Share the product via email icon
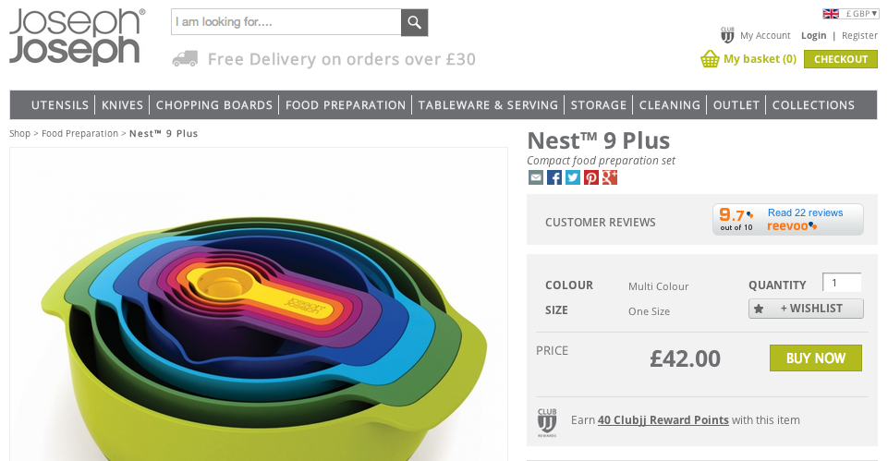This screenshot has height=461, width=888. pyautogui.click(x=536, y=177)
